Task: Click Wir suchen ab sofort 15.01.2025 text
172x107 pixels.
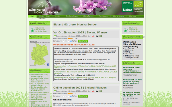Action: [x=132, y=70]
